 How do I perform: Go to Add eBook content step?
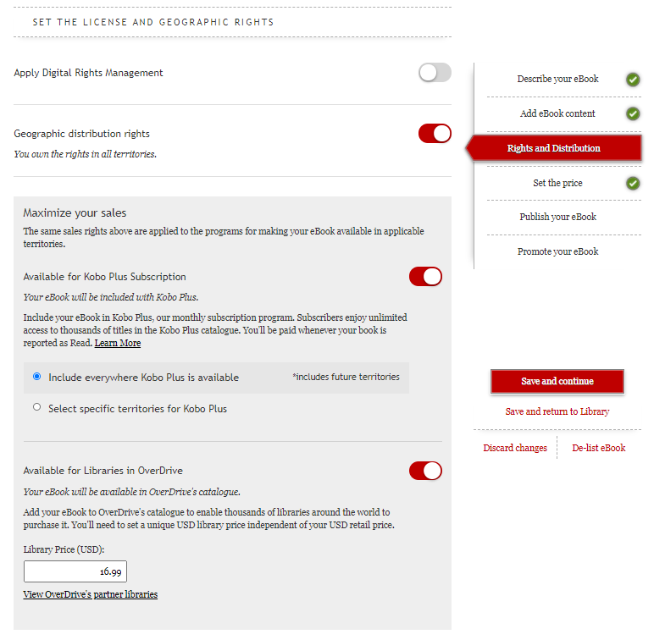(x=557, y=113)
